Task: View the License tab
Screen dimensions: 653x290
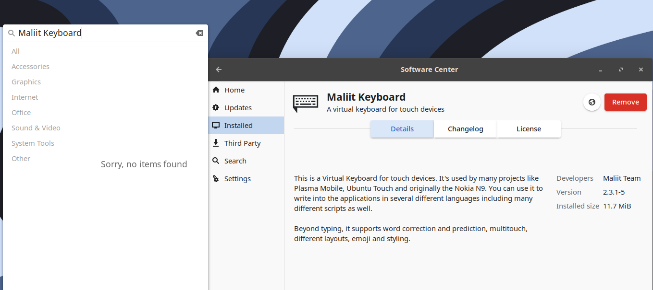Action: click(x=529, y=129)
